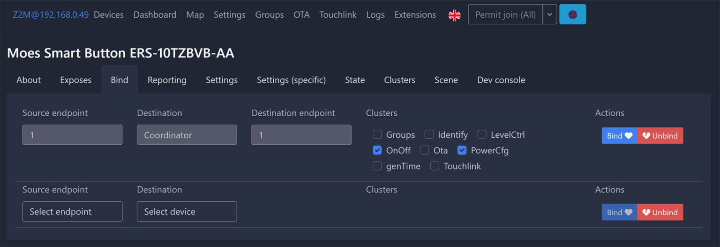Click the Coordinator destination field

[x=187, y=135]
